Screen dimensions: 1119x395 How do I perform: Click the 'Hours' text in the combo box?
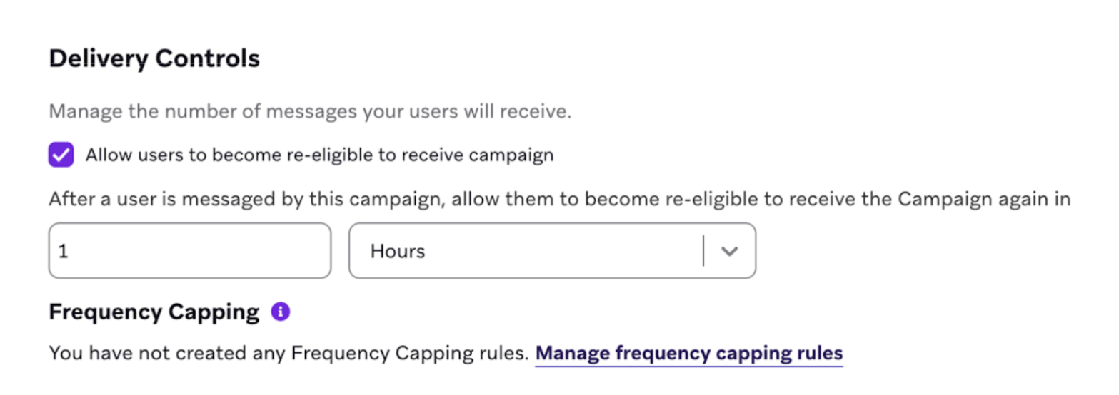398,251
